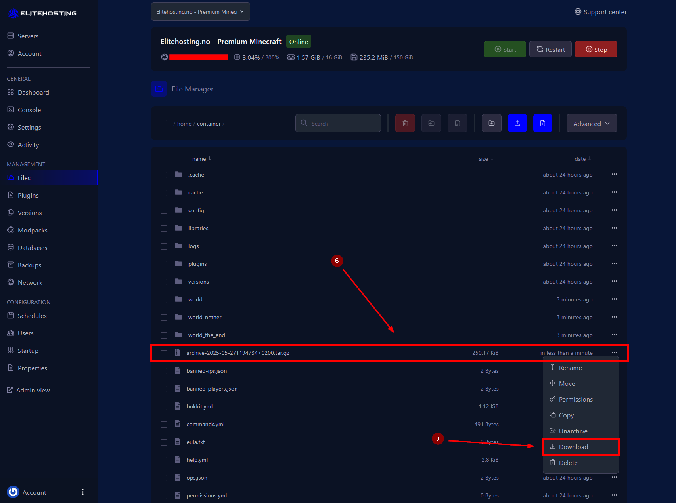676x503 pixels.
Task: Choose Move in the context menu
Action: tap(580, 383)
